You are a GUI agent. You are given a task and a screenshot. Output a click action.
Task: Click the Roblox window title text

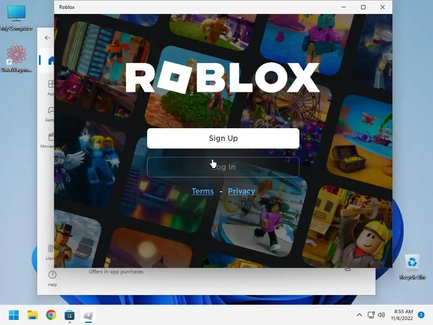coord(67,7)
